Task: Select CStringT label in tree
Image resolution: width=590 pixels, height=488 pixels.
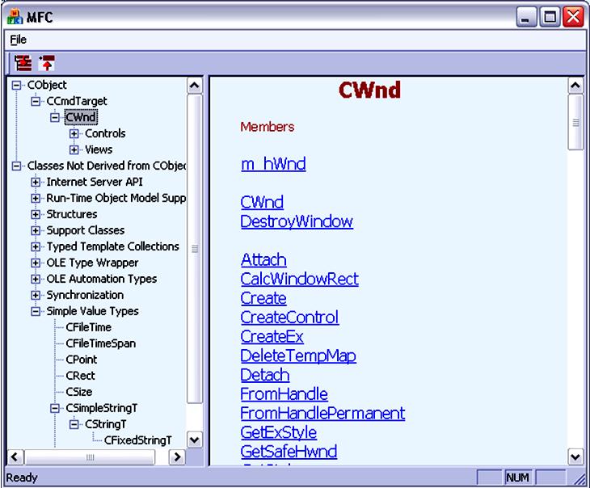Action: tap(106, 424)
